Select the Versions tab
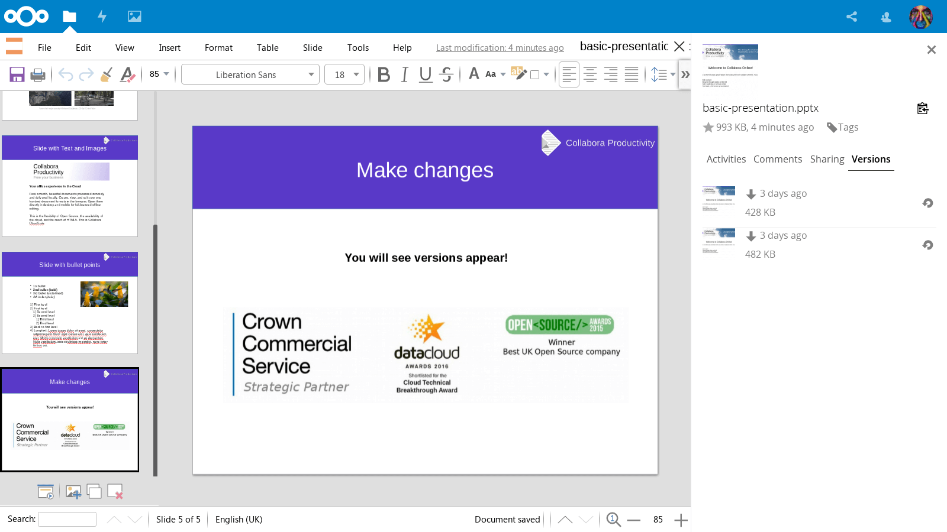This screenshot has height=532, width=947. (x=871, y=159)
